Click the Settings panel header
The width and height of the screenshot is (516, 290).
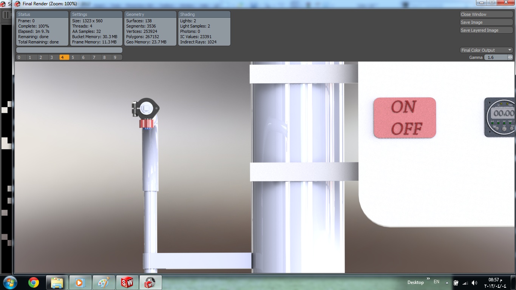(x=96, y=14)
